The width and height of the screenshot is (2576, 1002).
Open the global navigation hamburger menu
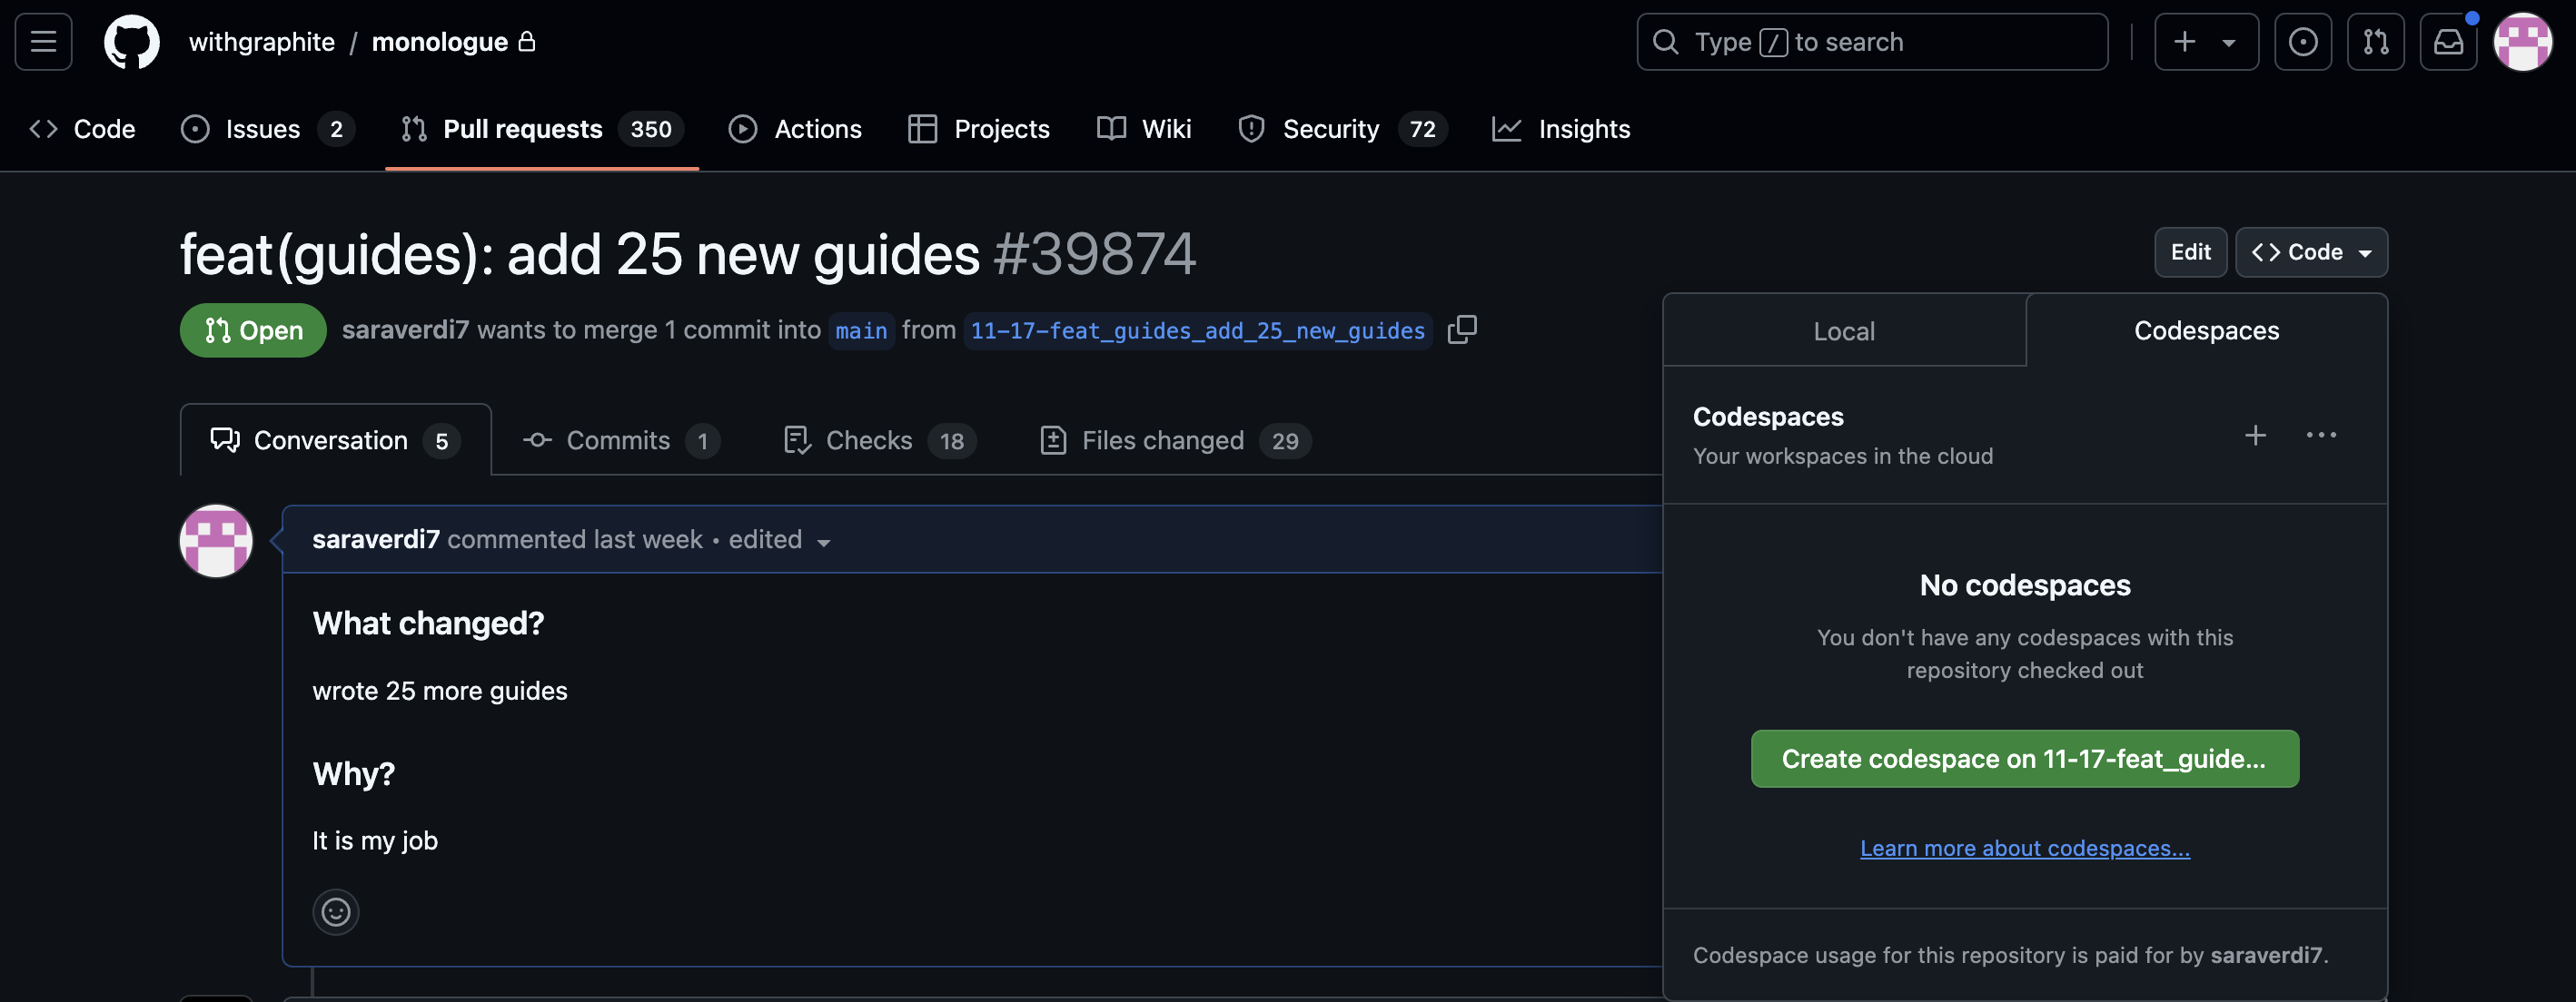coord(42,41)
